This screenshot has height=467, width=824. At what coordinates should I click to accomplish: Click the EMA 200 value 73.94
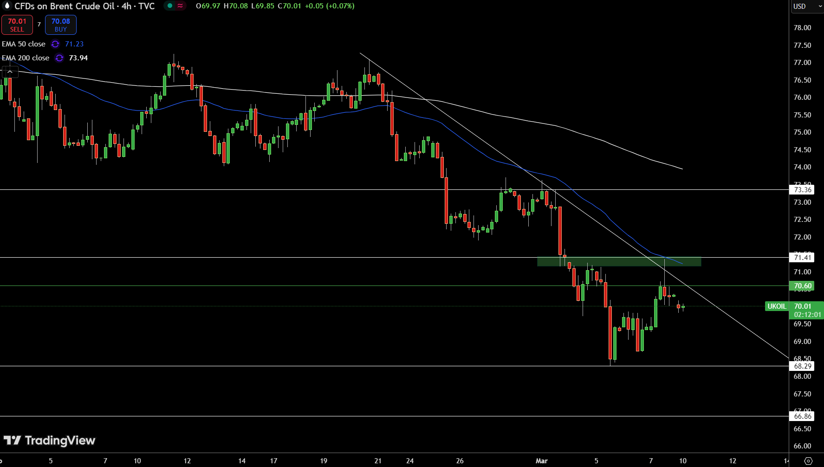coord(78,58)
